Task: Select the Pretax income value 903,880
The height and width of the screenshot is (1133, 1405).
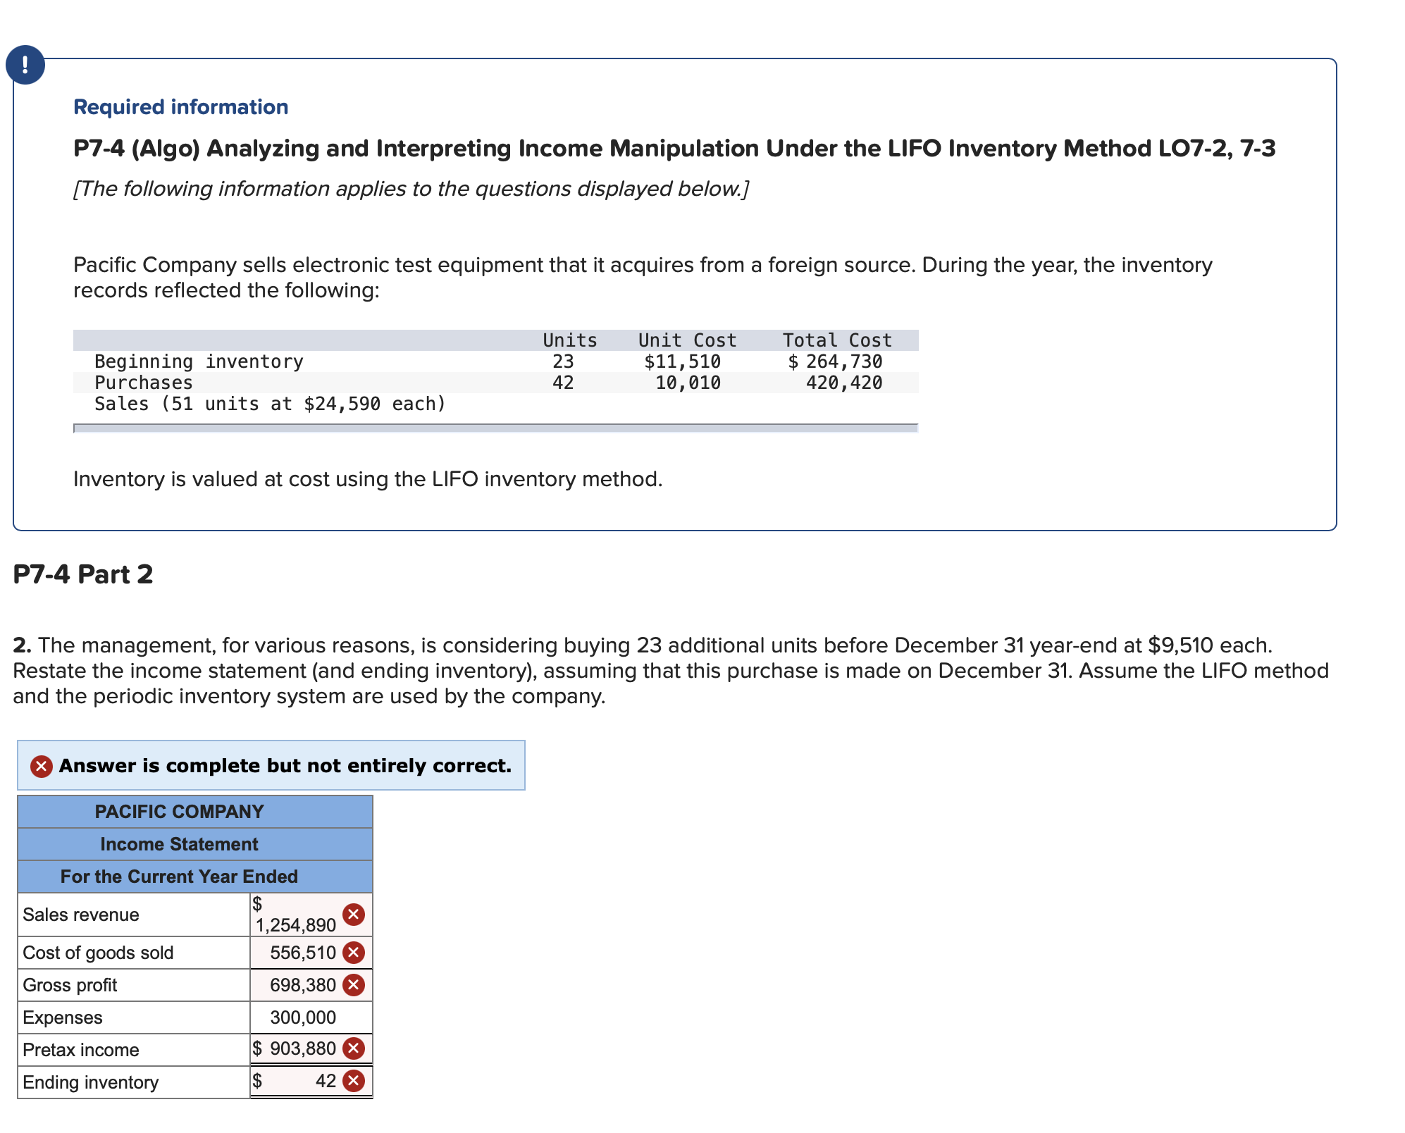Action: pyautogui.click(x=303, y=1048)
